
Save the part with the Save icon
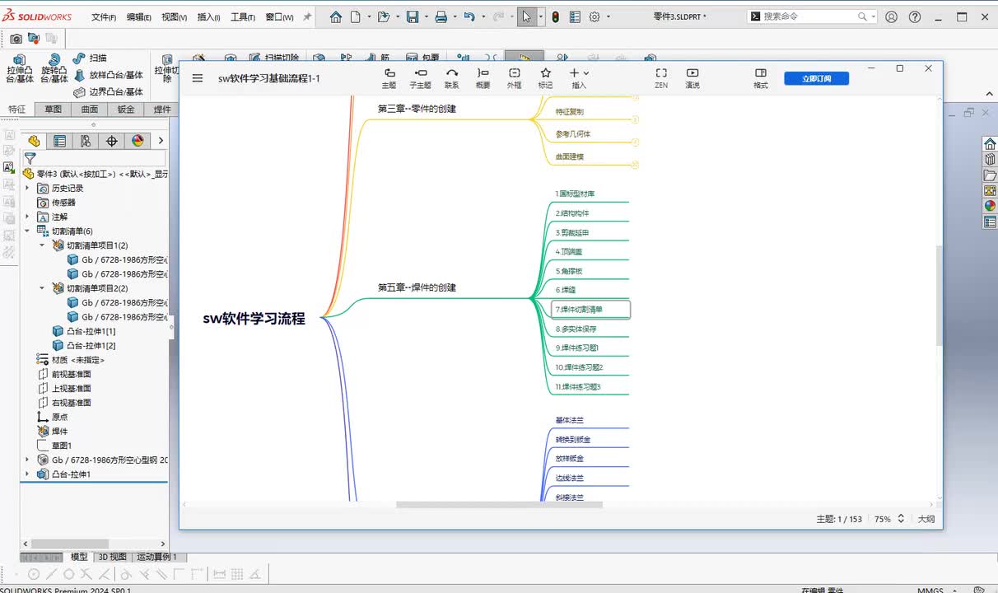click(413, 16)
